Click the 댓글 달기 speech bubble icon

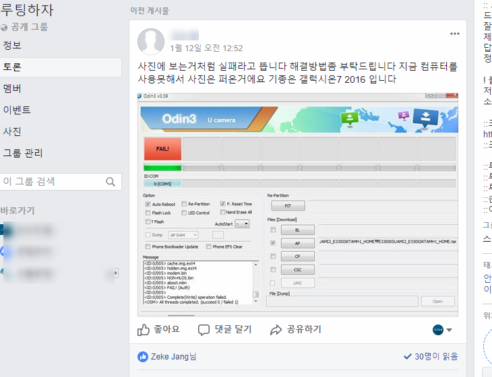[x=204, y=329]
